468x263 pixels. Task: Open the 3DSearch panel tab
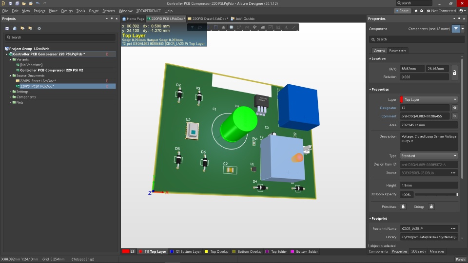[418, 252]
